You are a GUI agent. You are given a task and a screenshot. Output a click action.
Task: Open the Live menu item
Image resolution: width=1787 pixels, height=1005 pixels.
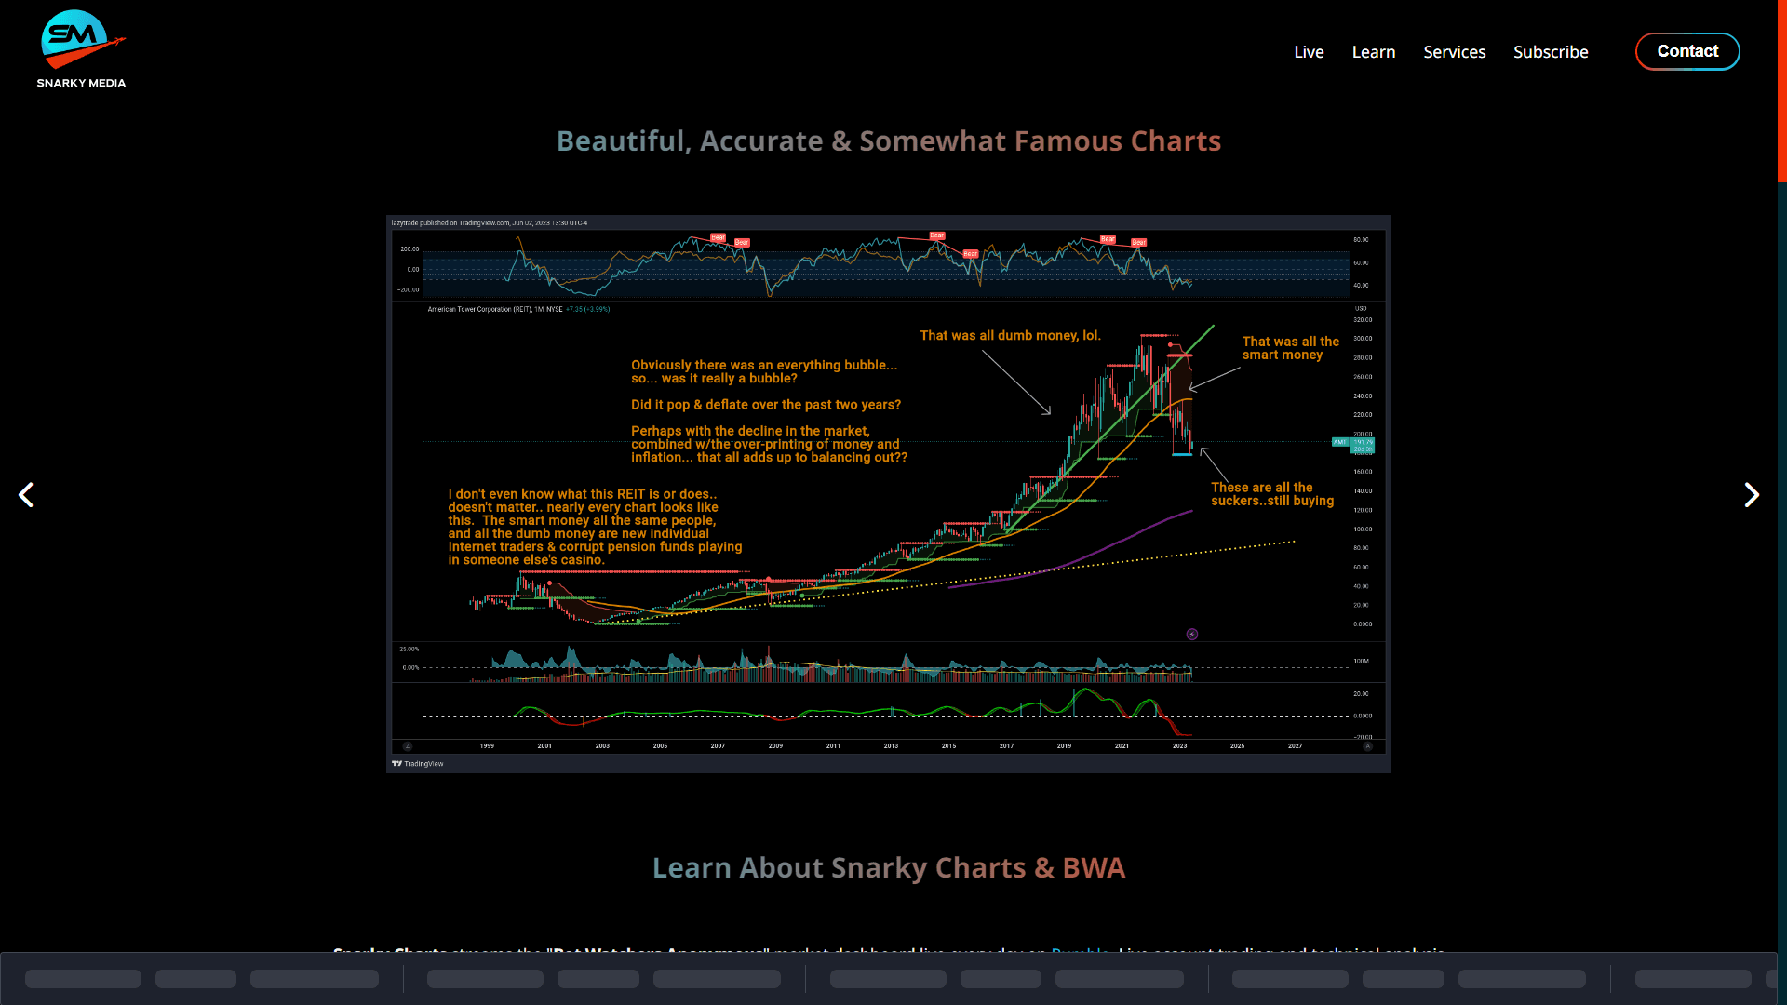(1309, 52)
